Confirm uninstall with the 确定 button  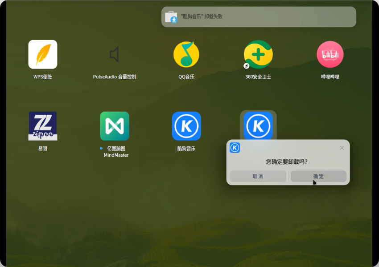coord(318,176)
